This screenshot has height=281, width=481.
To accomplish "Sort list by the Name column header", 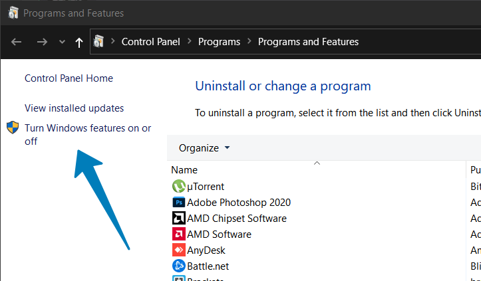I will click(x=184, y=170).
